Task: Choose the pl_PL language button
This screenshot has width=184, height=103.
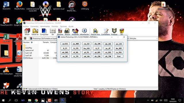Action: [87, 52]
